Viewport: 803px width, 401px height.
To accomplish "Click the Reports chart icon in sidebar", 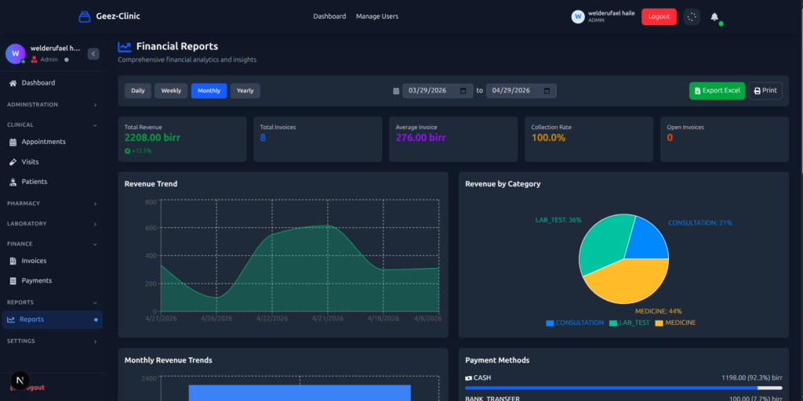I will [11, 320].
